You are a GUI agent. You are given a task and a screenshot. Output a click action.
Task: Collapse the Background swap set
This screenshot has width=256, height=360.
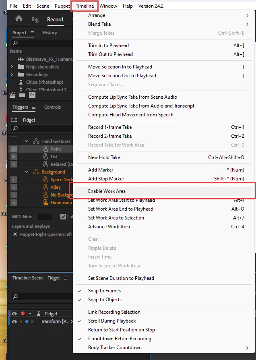point(27,172)
